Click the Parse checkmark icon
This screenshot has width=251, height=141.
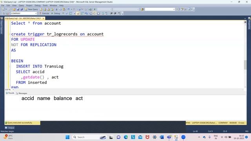67,13
